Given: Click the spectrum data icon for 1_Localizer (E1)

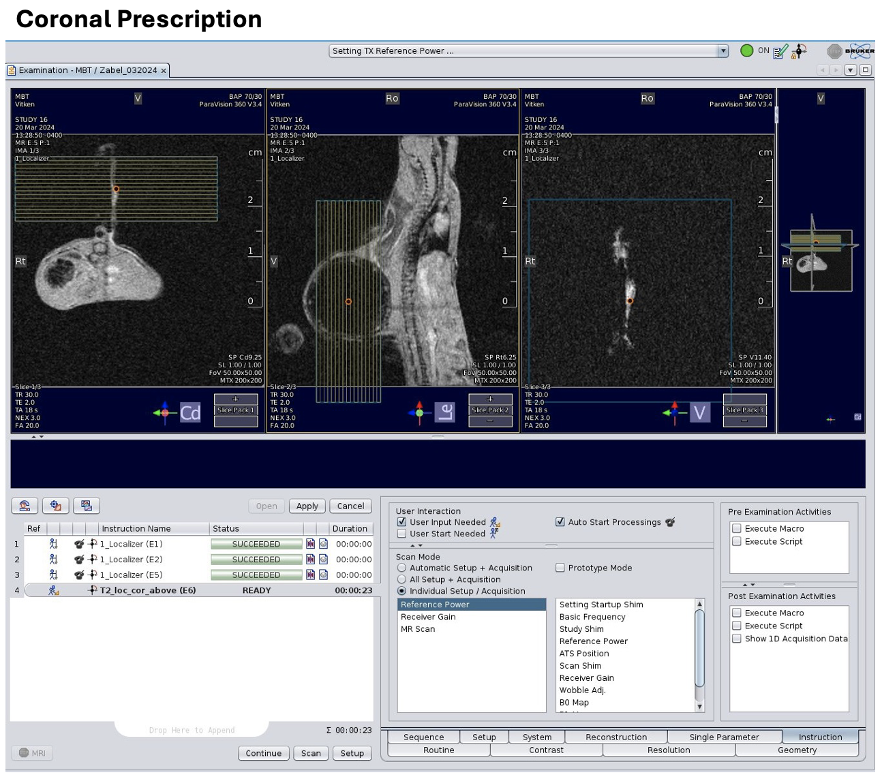Looking at the screenshot, I should (311, 544).
